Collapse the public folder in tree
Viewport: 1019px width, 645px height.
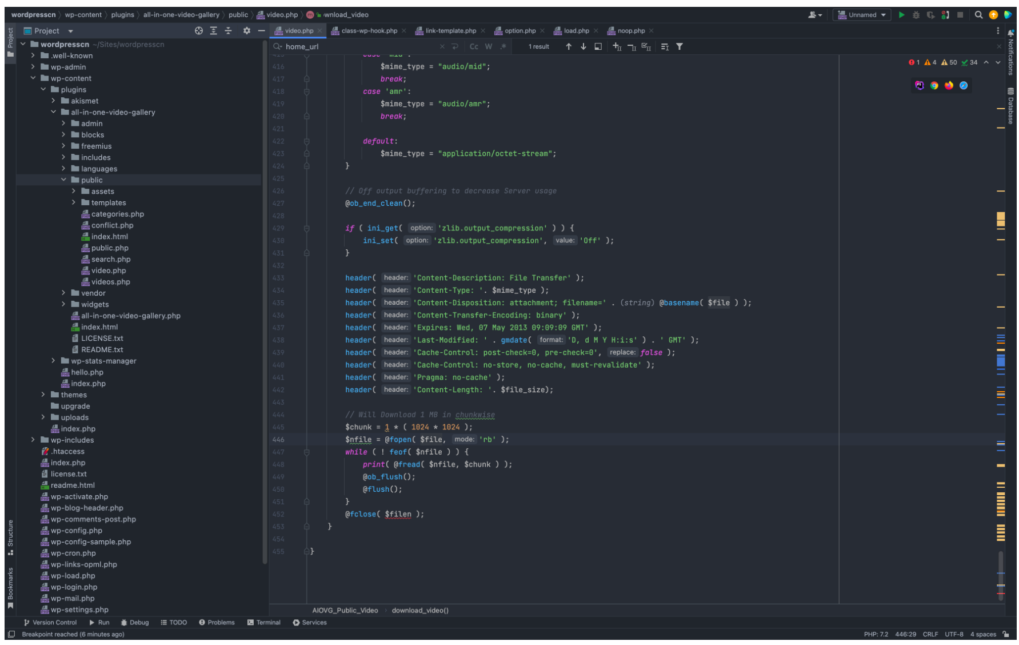pyautogui.click(x=63, y=180)
